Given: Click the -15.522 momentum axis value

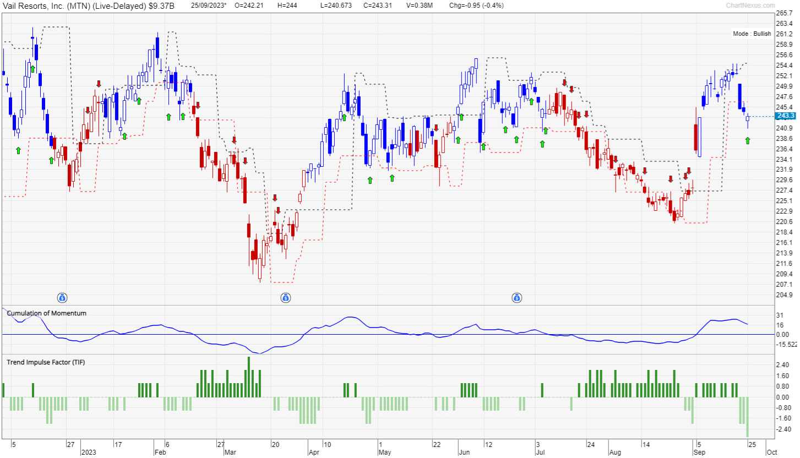Looking at the screenshot, I should (786, 345).
